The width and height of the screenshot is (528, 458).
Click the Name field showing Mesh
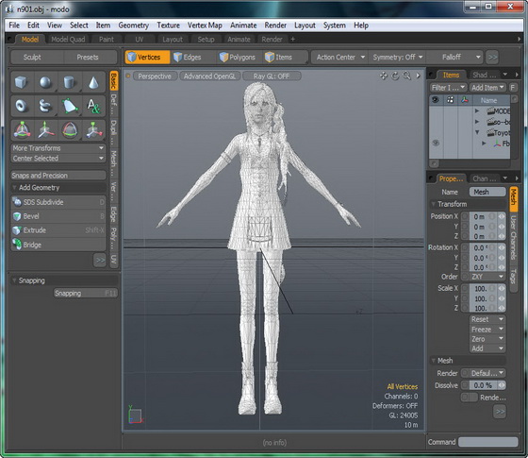point(487,192)
